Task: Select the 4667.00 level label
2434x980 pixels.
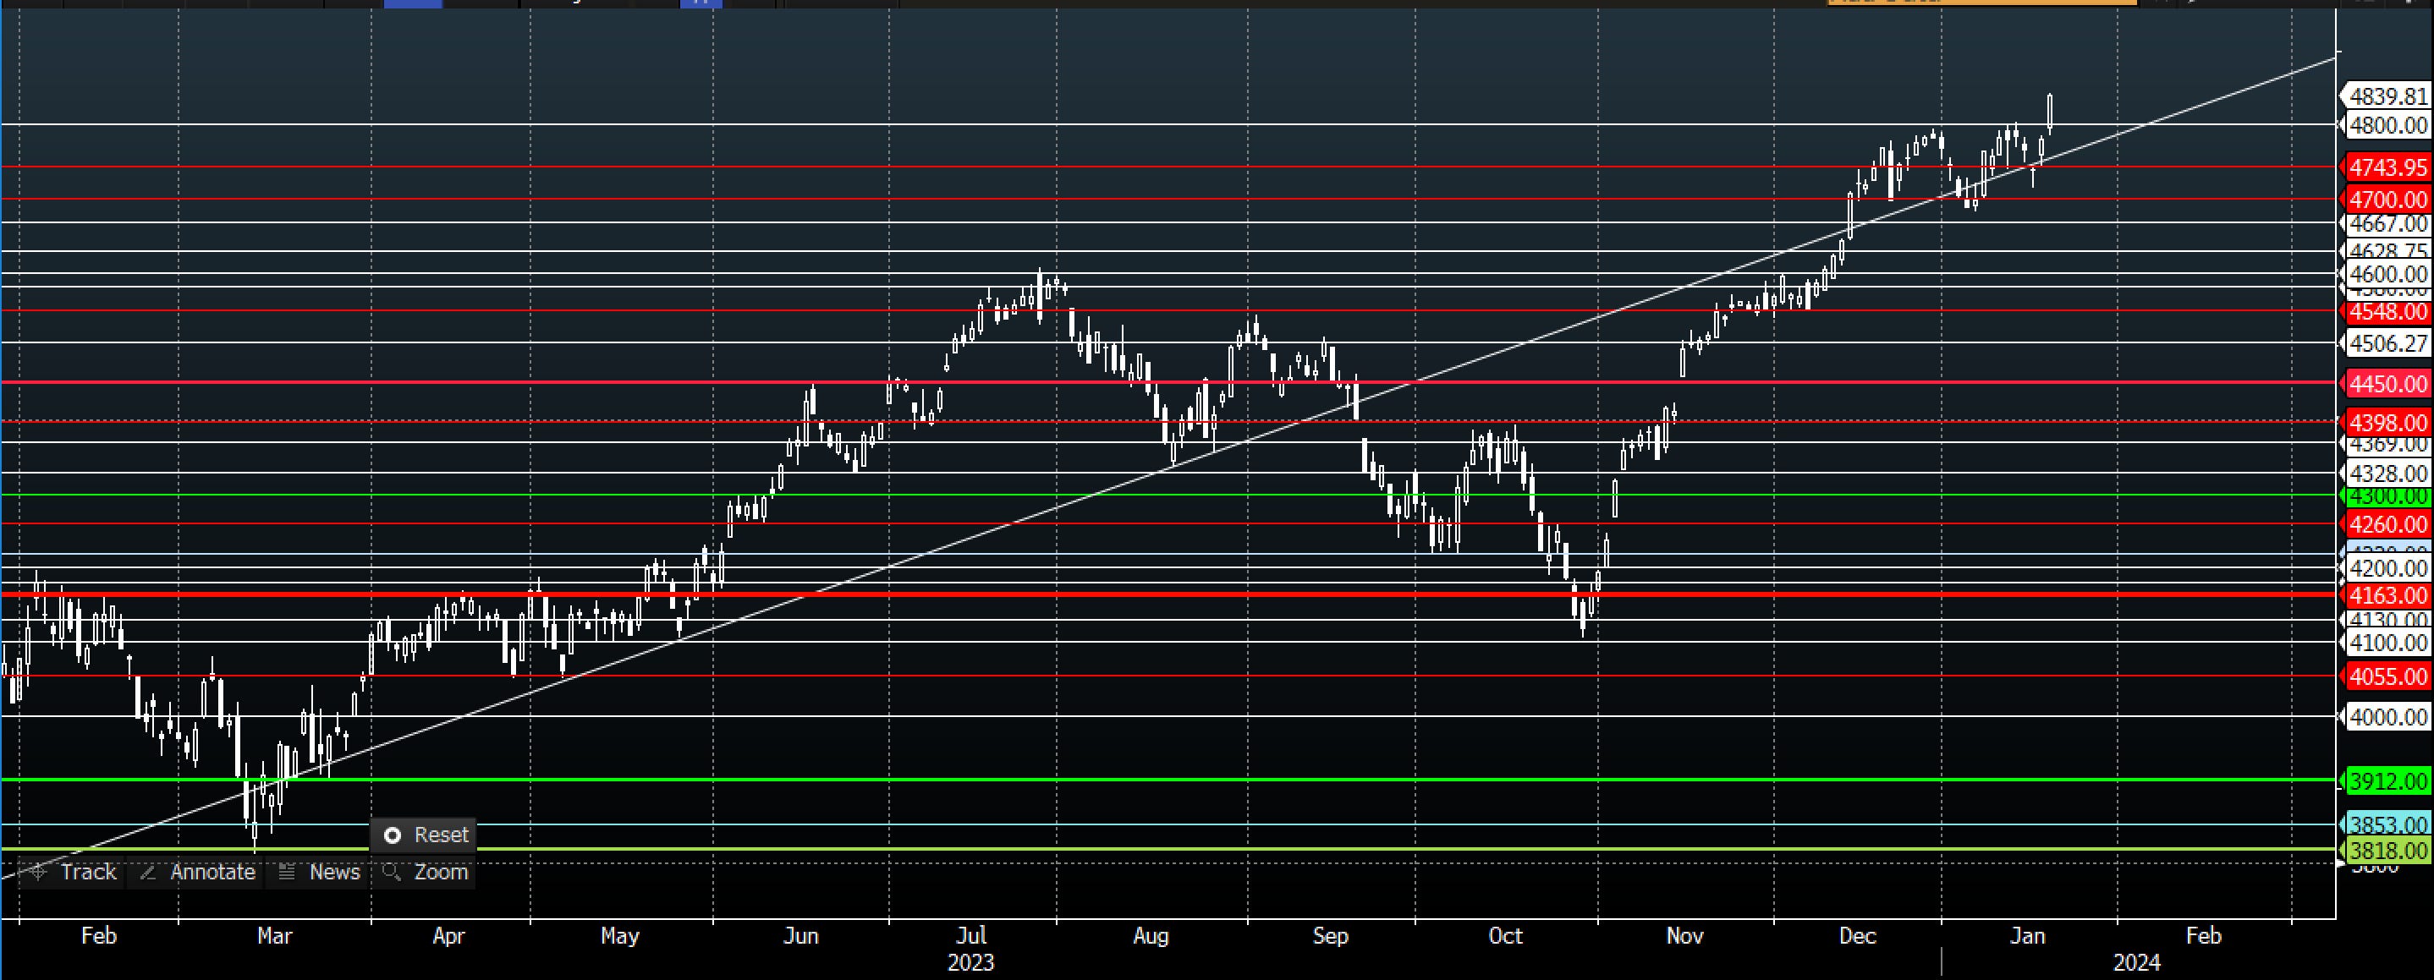Action: point(2387,224)
